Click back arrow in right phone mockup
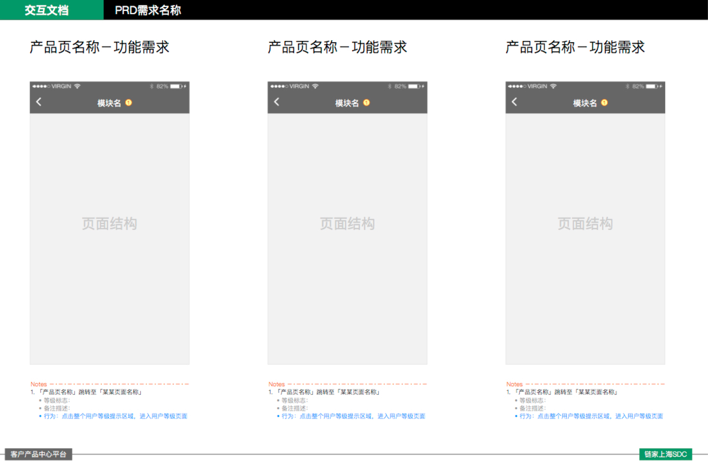 point(514,102)
